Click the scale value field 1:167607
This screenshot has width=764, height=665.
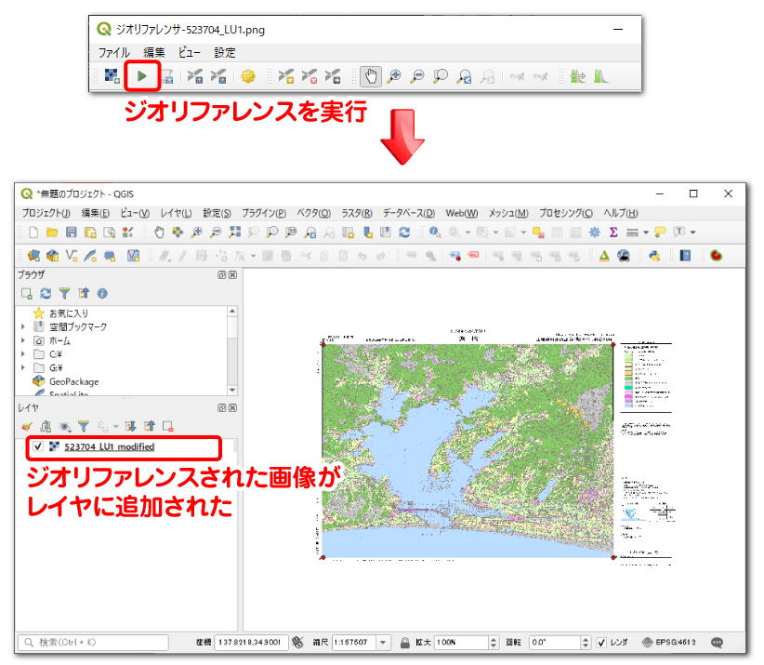point(354,643)
